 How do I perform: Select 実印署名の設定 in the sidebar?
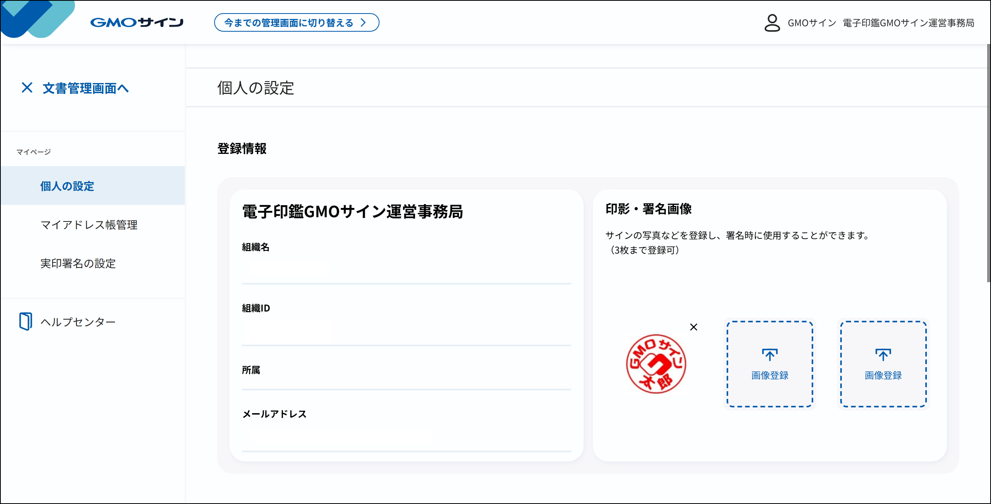pyautogui.click(x=77, y=264)
